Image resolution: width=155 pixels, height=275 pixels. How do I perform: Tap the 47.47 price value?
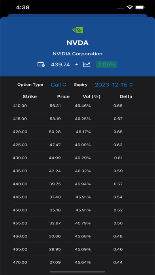point(55,145)
